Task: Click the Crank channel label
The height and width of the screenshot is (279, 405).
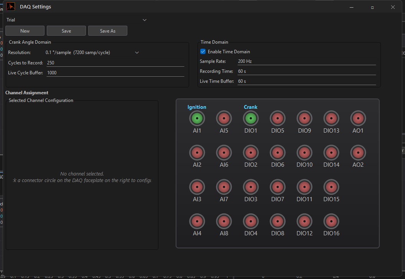Action: point(250,107)
